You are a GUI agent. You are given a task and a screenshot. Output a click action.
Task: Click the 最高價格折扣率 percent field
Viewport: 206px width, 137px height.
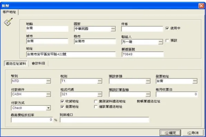pos(32,120)
